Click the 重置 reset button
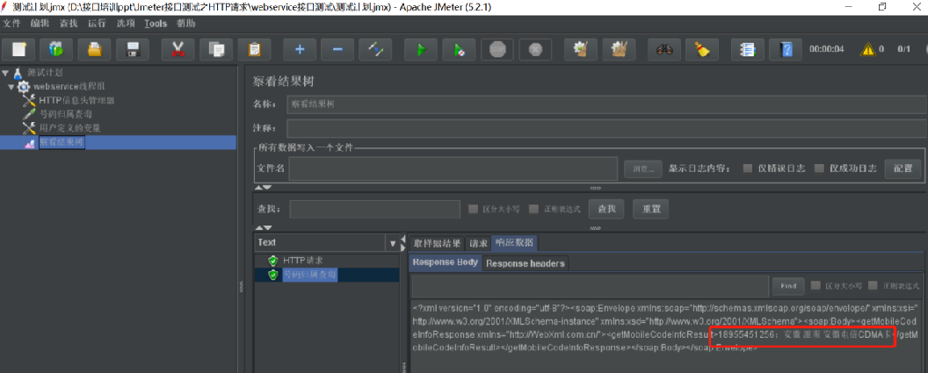928x373 pixels. [651, 209]
